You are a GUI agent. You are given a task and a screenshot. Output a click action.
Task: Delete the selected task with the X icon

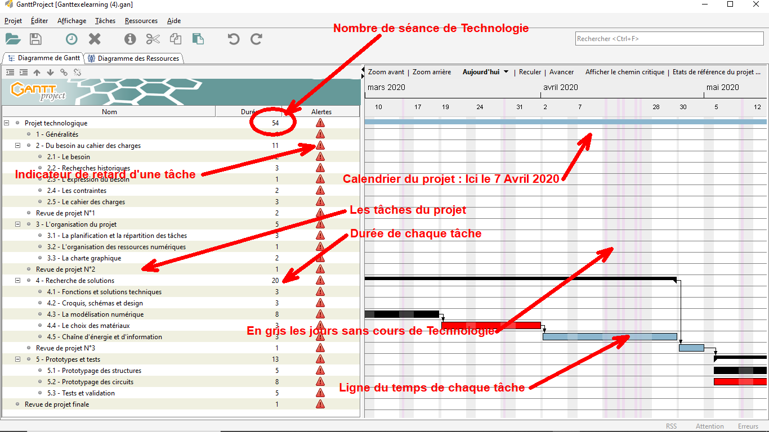[95, 39]
